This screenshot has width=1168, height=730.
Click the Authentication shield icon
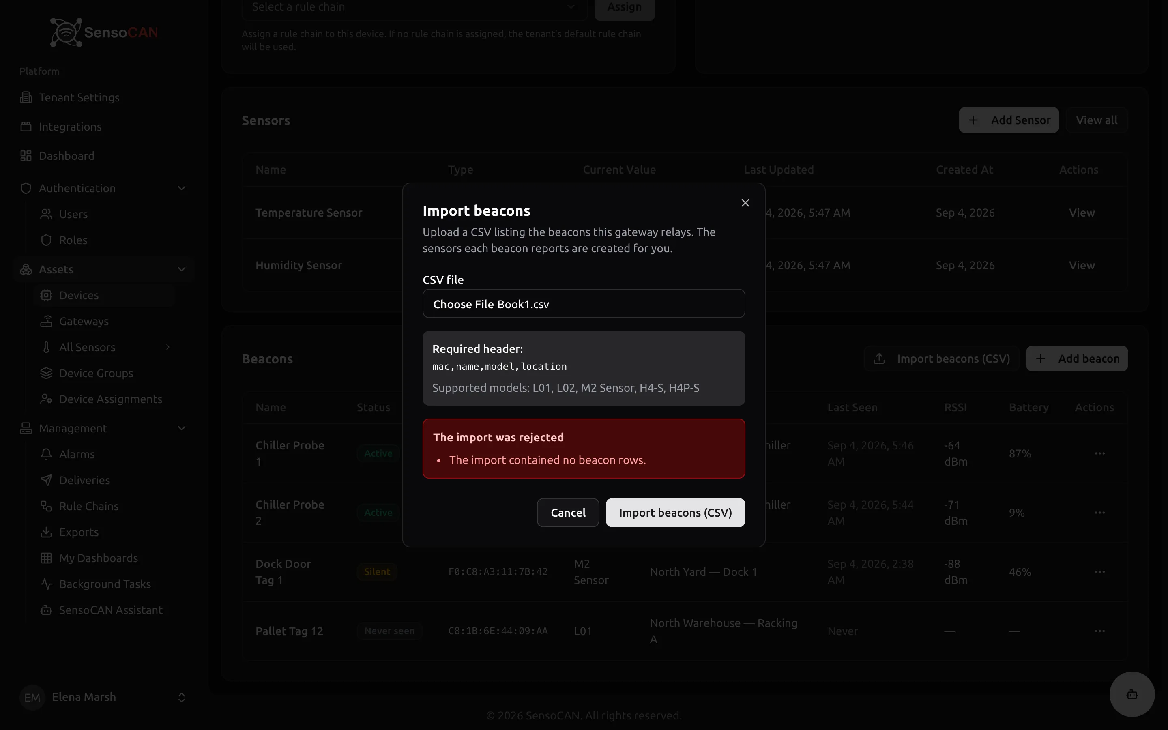tap(26, 188)
